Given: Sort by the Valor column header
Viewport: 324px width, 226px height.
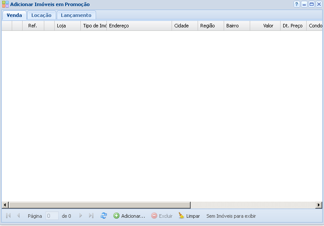Looking at the screenshot, I should [x=268, y=26].
